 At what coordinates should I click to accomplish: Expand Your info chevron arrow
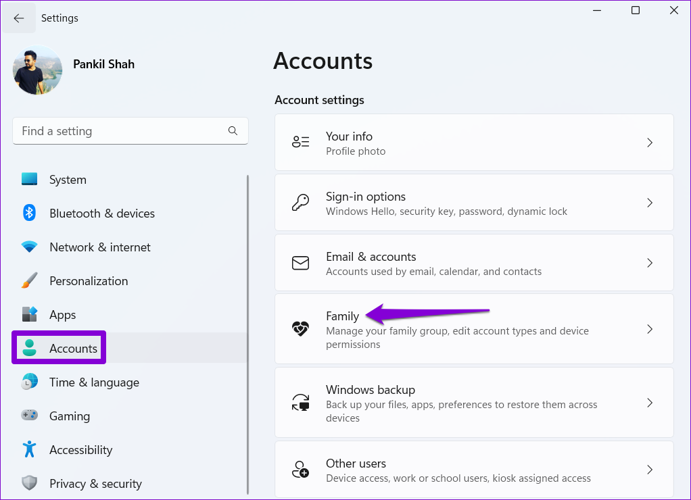coord(649,143)
